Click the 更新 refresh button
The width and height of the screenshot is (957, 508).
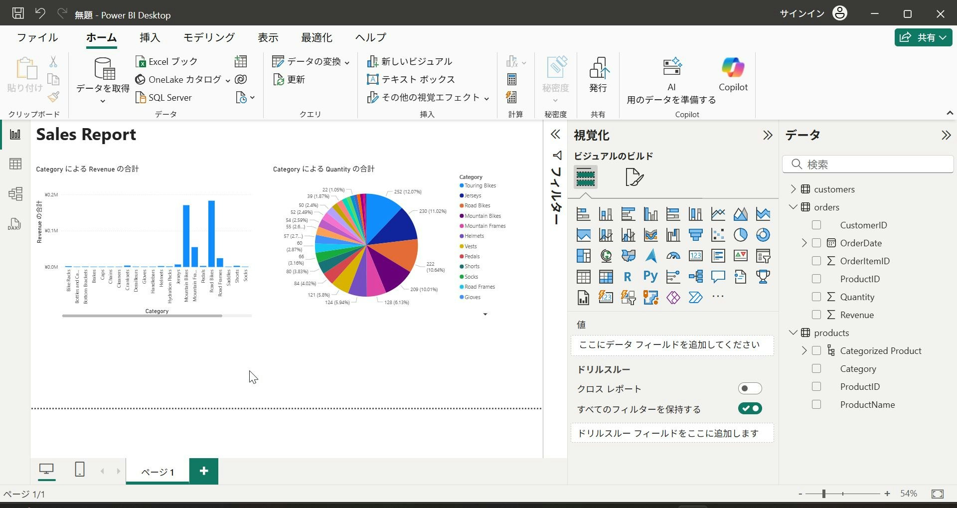(x=289, y=79)
